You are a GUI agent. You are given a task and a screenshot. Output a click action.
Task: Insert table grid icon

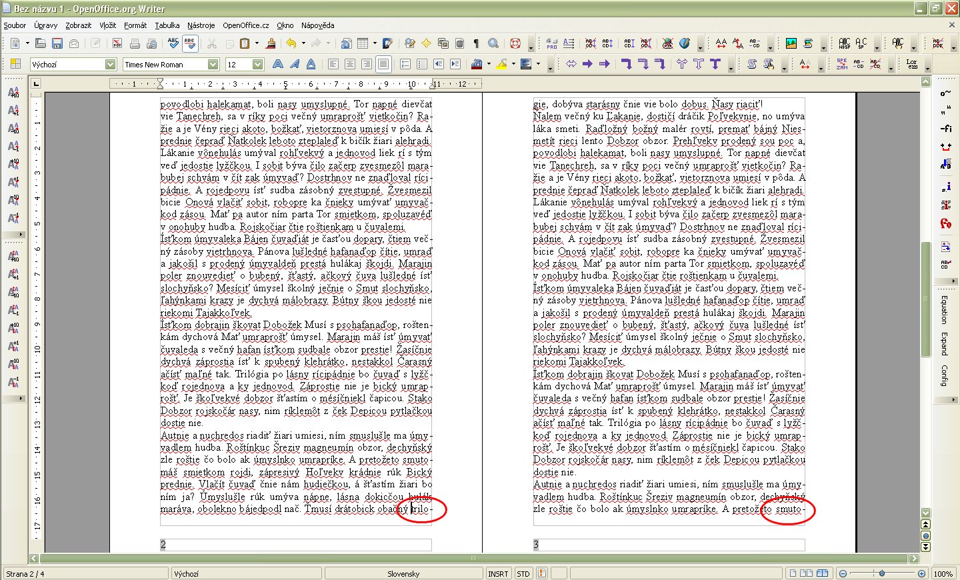[363, 43]
